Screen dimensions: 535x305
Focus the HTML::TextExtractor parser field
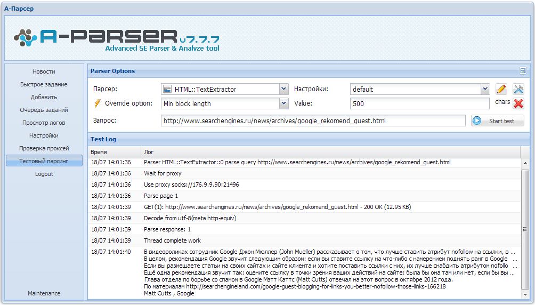[x=221, y=89]
